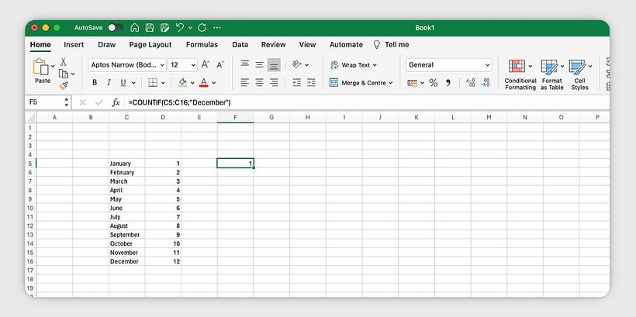
Task: Click the Format Painter brush icon
Action: [x=64, y=85]
